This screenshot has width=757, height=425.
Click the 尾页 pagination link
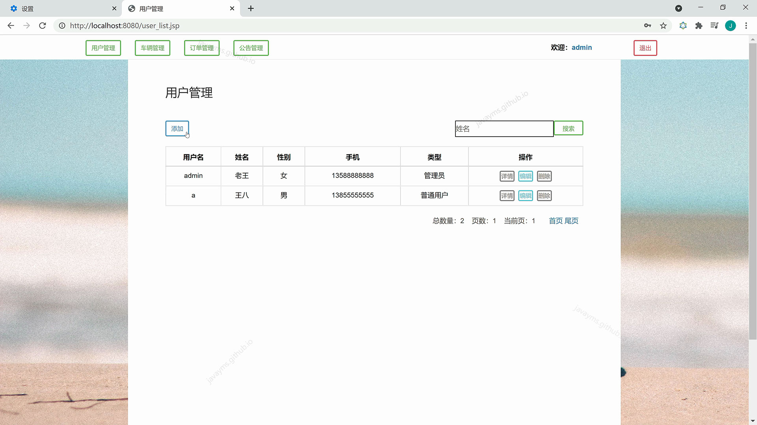click(571, 221)
